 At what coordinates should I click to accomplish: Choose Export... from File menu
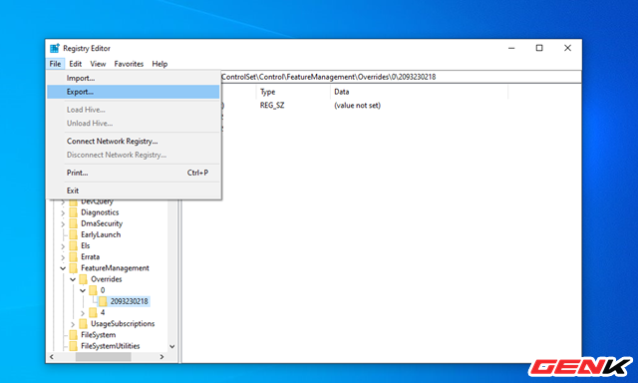click(x=133, y=92)
